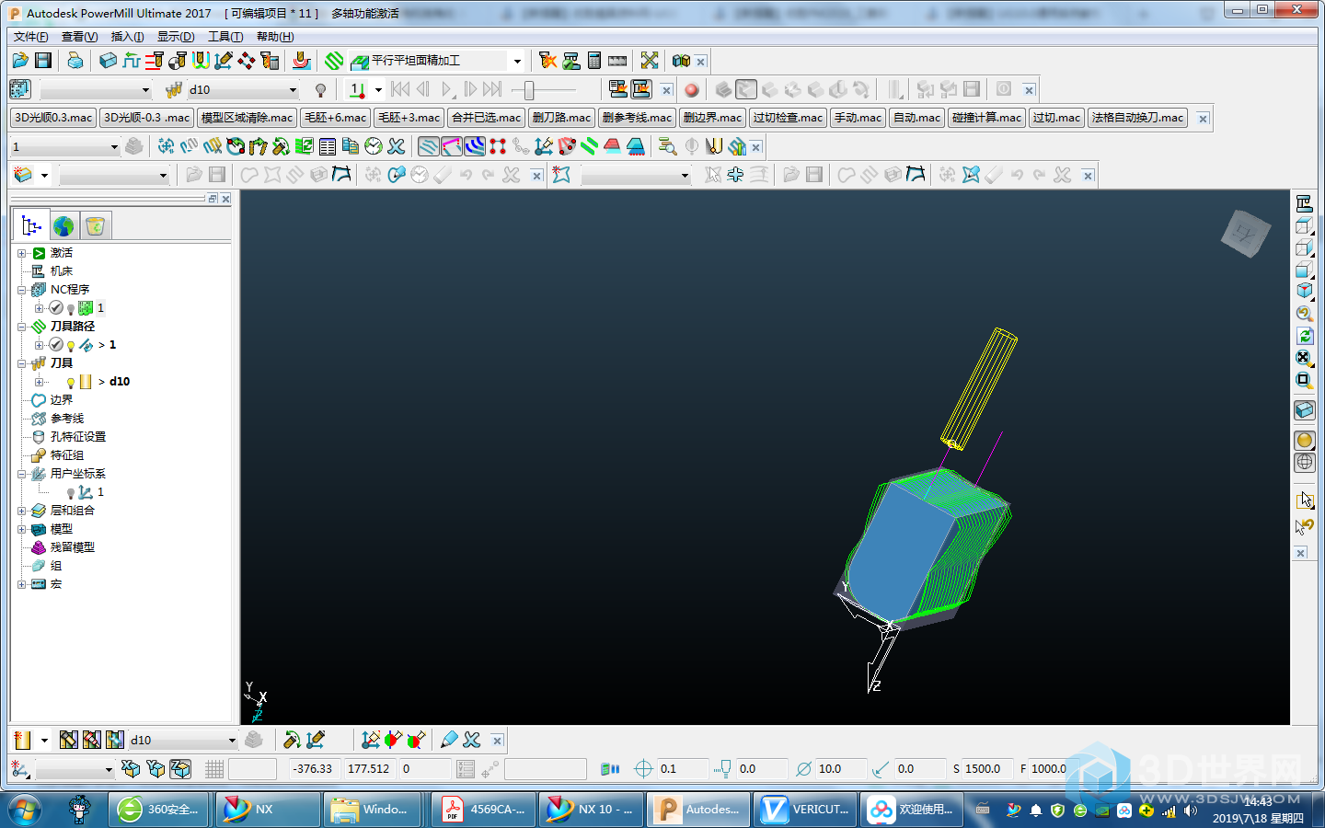
Task: Click the delete toolpath X icon
Action: (396, 146)
